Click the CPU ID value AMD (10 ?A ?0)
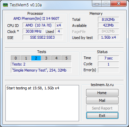129x127 pixels. 38,25
